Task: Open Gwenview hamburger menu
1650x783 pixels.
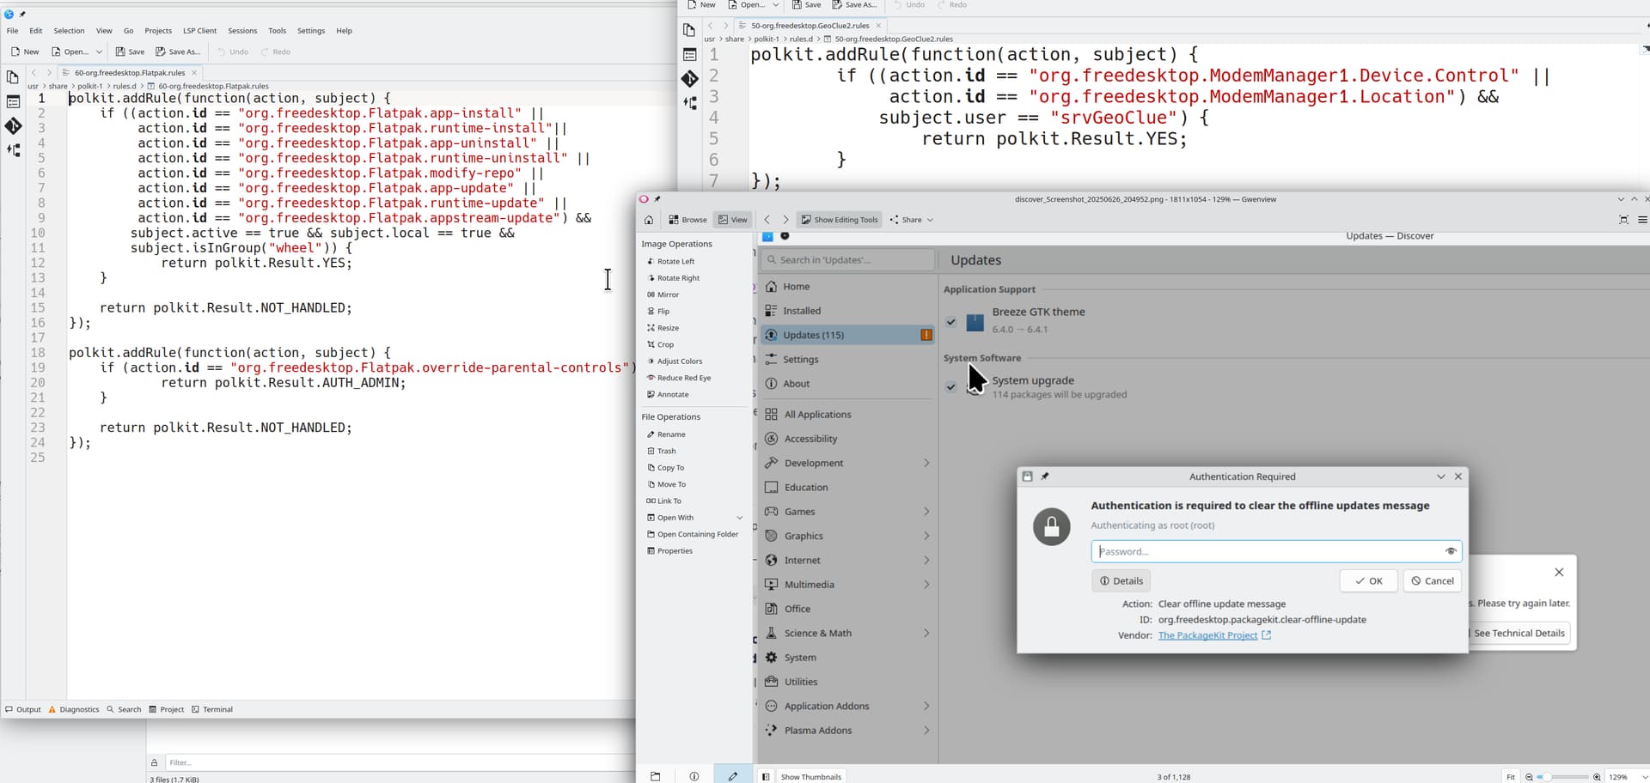Action: pyautogui.click(x=1642, y=220)
